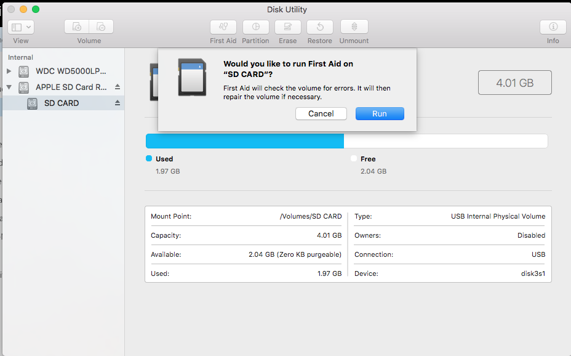Click the green zoom window button

click(36, 9)
